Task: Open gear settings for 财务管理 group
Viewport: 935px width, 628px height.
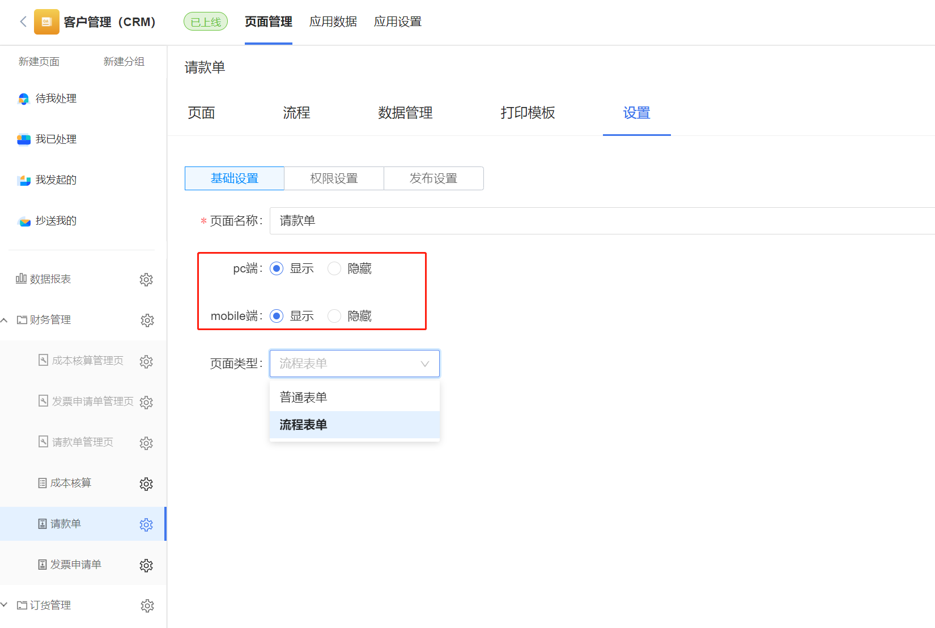Action: tap(147, 320)
